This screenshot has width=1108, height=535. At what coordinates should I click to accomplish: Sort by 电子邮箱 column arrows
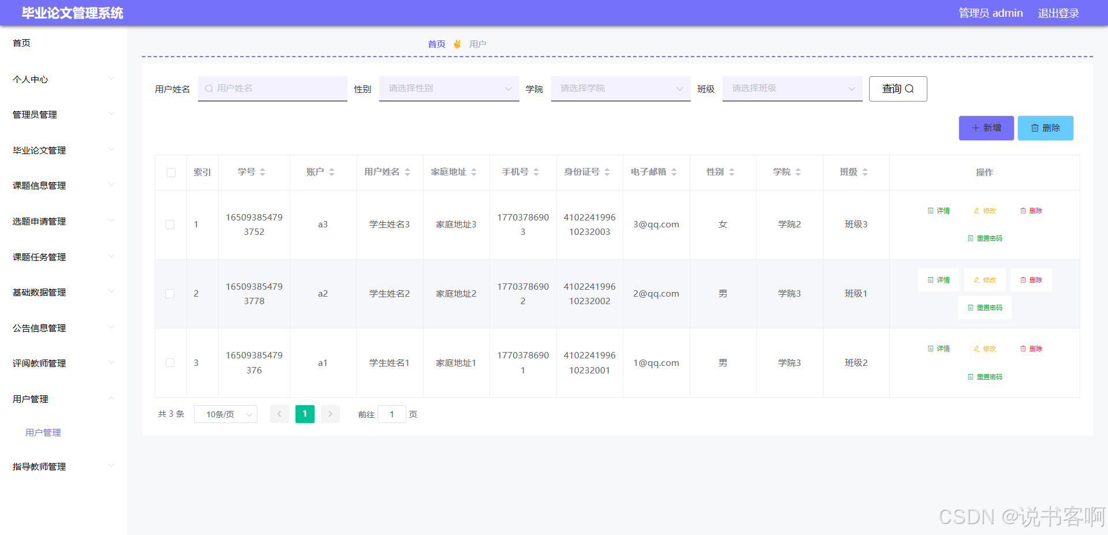click(674, 172)
